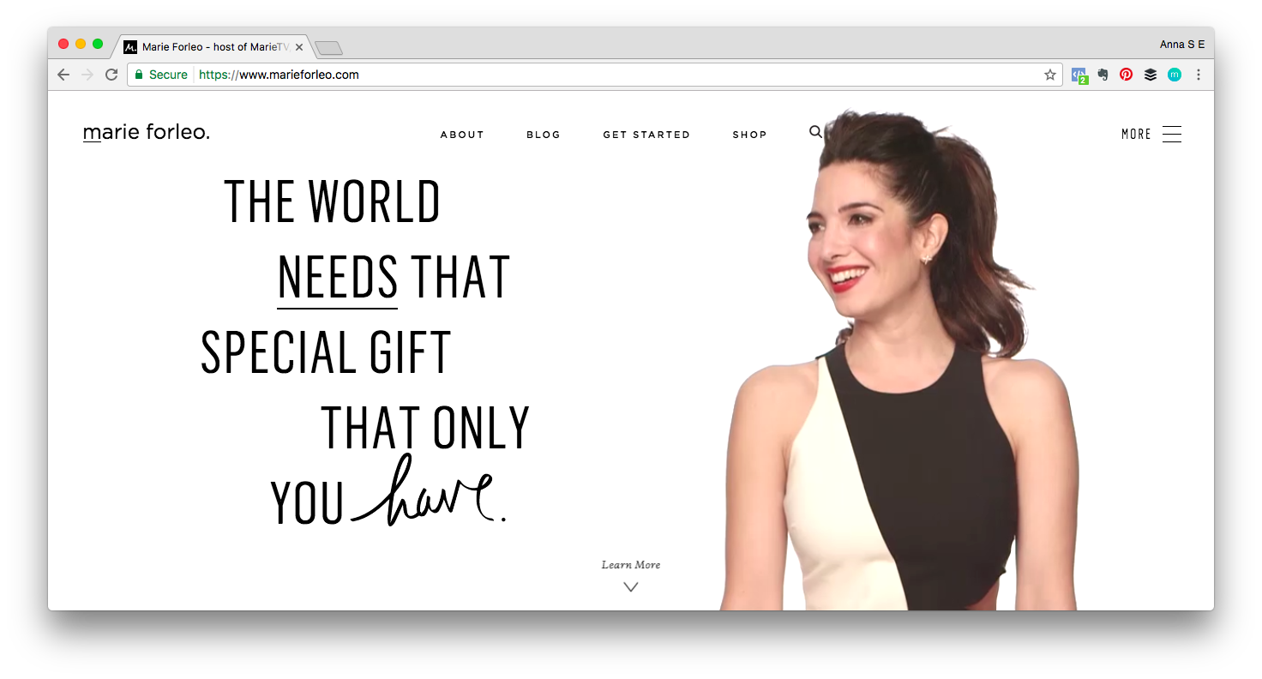The width and height of the screenshot is (1262, 679).
Task: Minimize the Chrome window
Action: pos(81,44)
